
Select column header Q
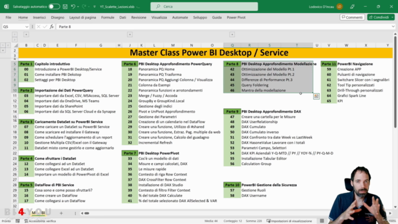point(232,45)
